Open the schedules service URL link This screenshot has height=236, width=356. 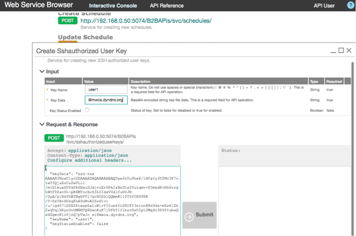tap(146, 21)
